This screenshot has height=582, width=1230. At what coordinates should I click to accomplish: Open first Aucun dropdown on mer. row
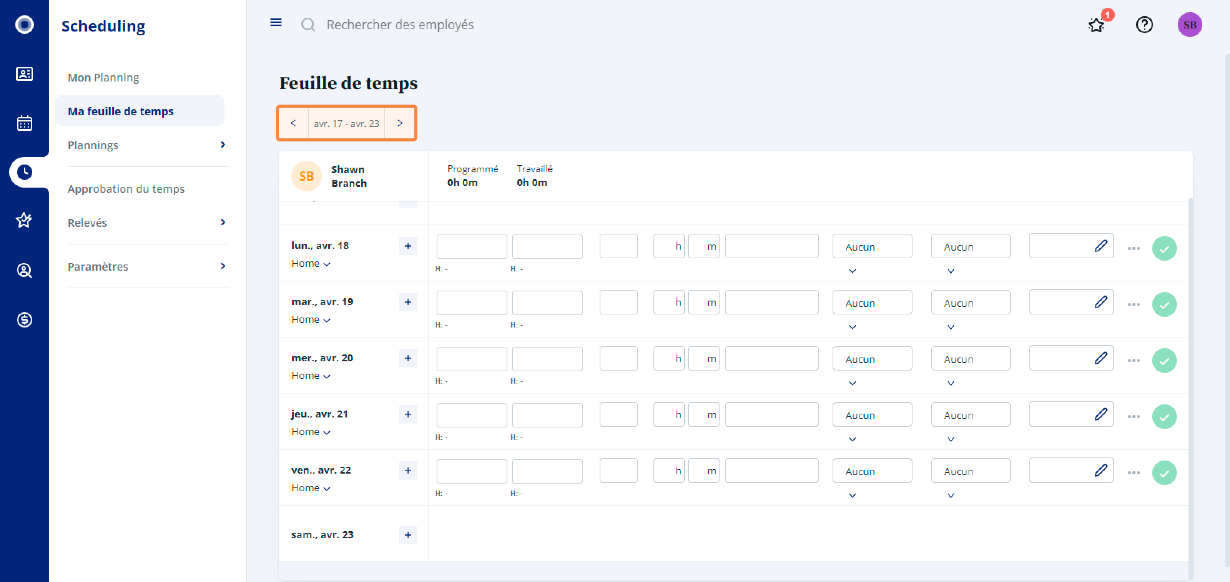[872, 359]
